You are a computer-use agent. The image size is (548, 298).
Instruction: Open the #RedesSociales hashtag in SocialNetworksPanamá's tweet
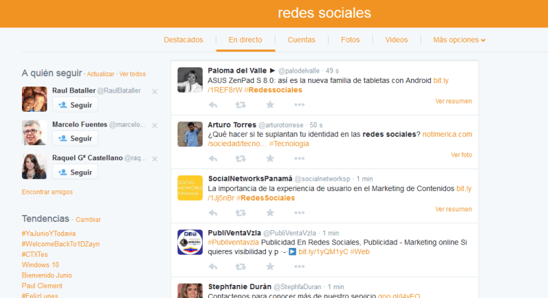tap(266, 198)
